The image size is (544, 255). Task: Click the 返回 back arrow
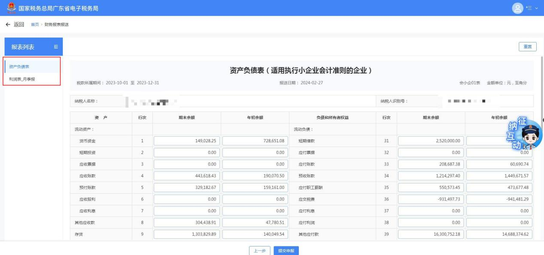click(15, 24)
